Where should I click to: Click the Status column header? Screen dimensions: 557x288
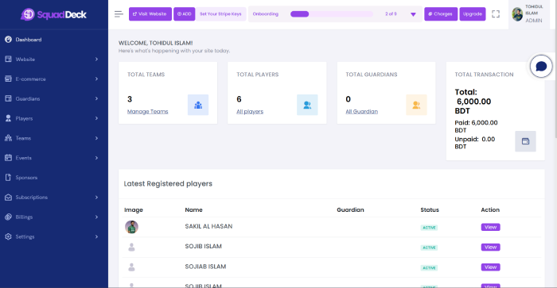(430, 209)
